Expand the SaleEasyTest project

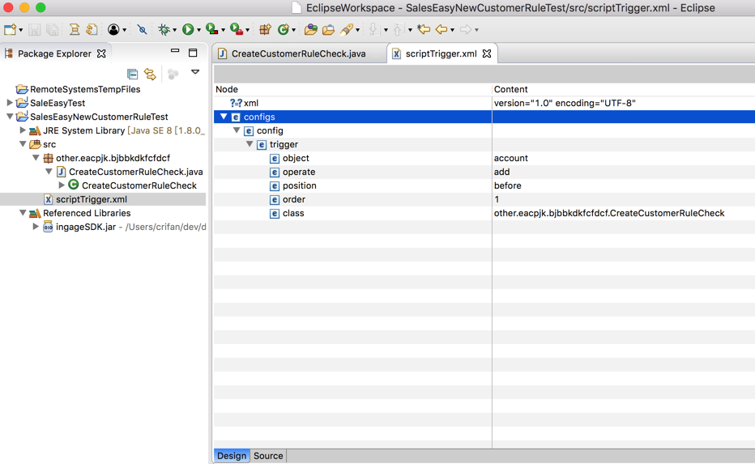(x=9, y=103)
